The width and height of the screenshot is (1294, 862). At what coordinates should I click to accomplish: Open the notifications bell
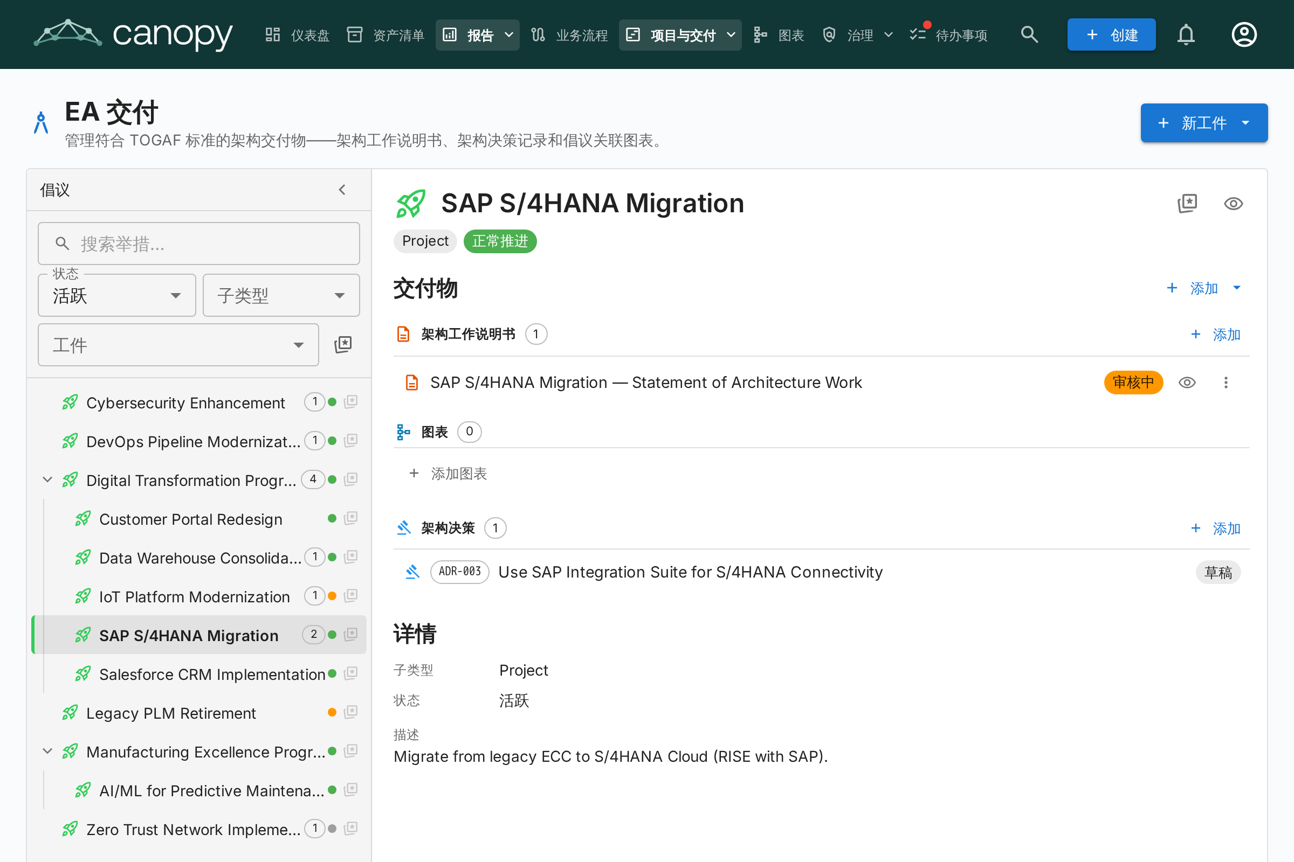pos(1186,34)
